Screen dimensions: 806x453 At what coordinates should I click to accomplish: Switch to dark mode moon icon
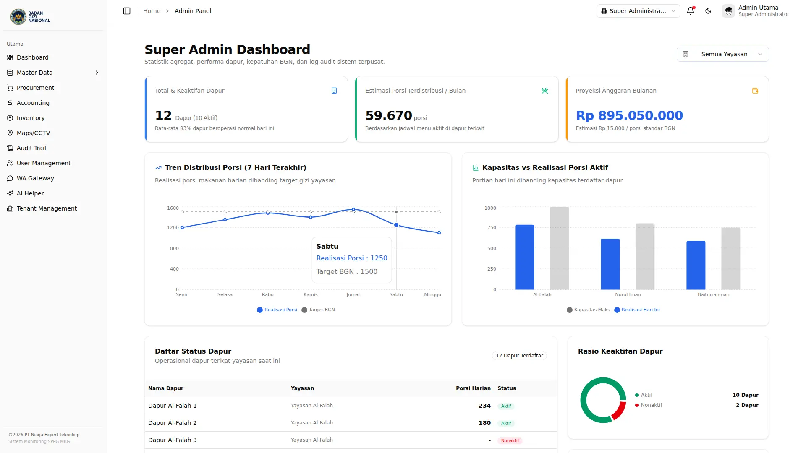[708, 11]
